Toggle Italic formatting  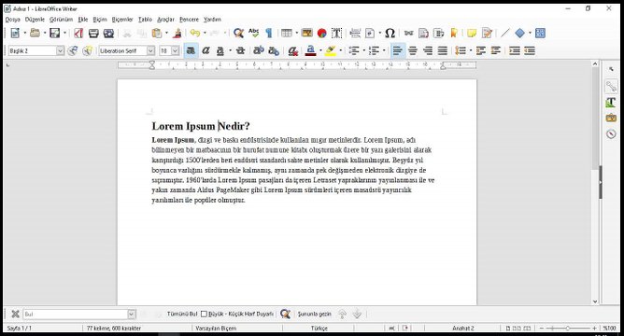coord(206,51)
